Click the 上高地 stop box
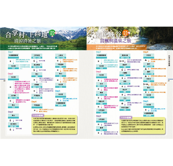The image size is (173, 166). [61, 56]
